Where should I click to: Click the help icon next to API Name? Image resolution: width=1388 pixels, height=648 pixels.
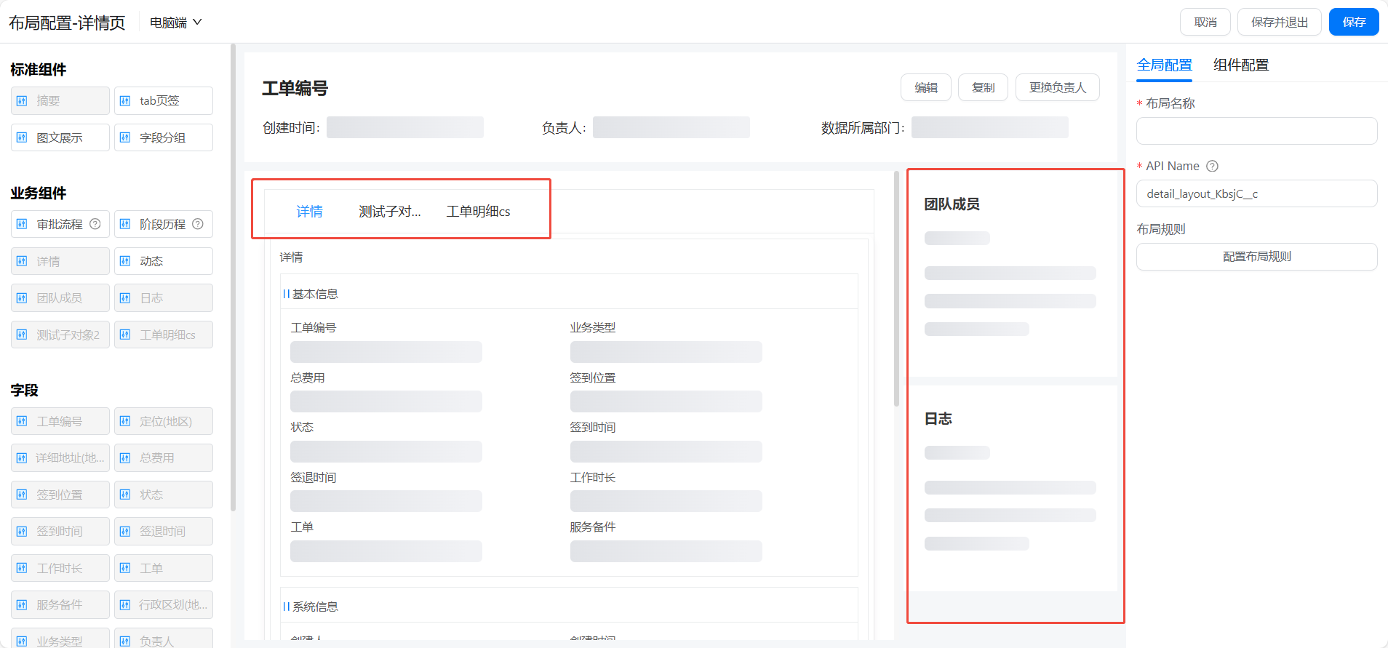click(1212, 166)
